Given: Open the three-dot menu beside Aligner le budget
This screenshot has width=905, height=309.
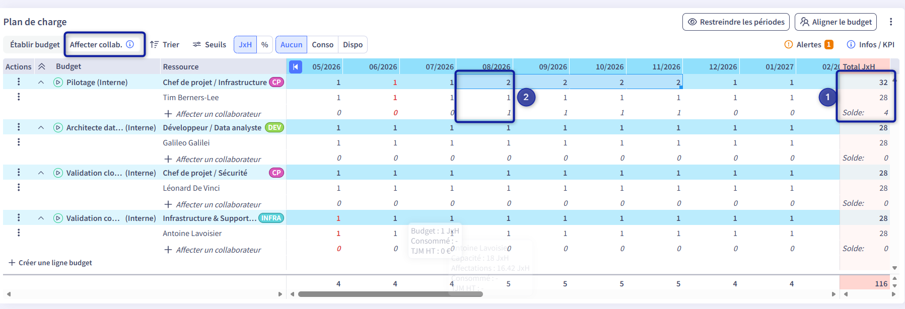Looking at the screenshot, I should point(890,22).
